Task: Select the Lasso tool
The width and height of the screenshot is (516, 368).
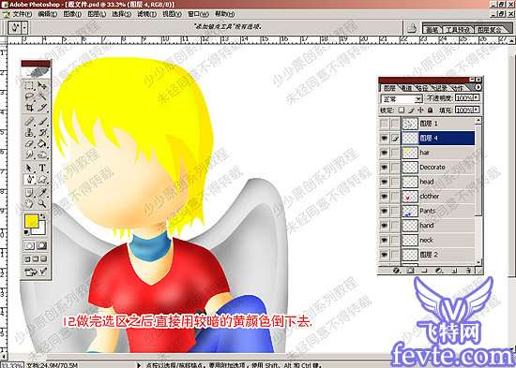Action: [x=29, y=96]
